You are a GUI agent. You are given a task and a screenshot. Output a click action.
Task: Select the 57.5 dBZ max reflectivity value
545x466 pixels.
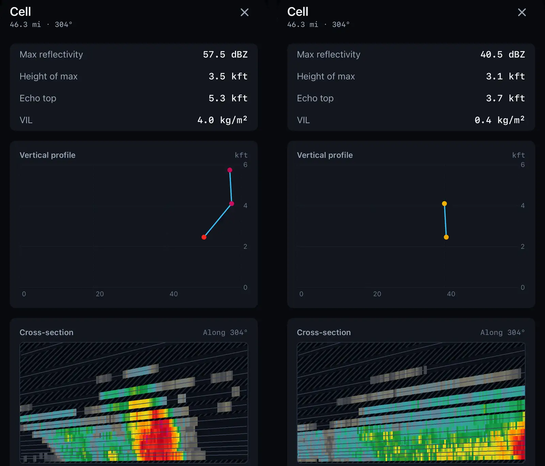pos(225,54)
